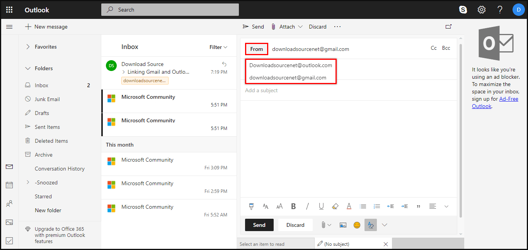Expand the Favorites section
The image size is (528, 250).
(28, 47)
